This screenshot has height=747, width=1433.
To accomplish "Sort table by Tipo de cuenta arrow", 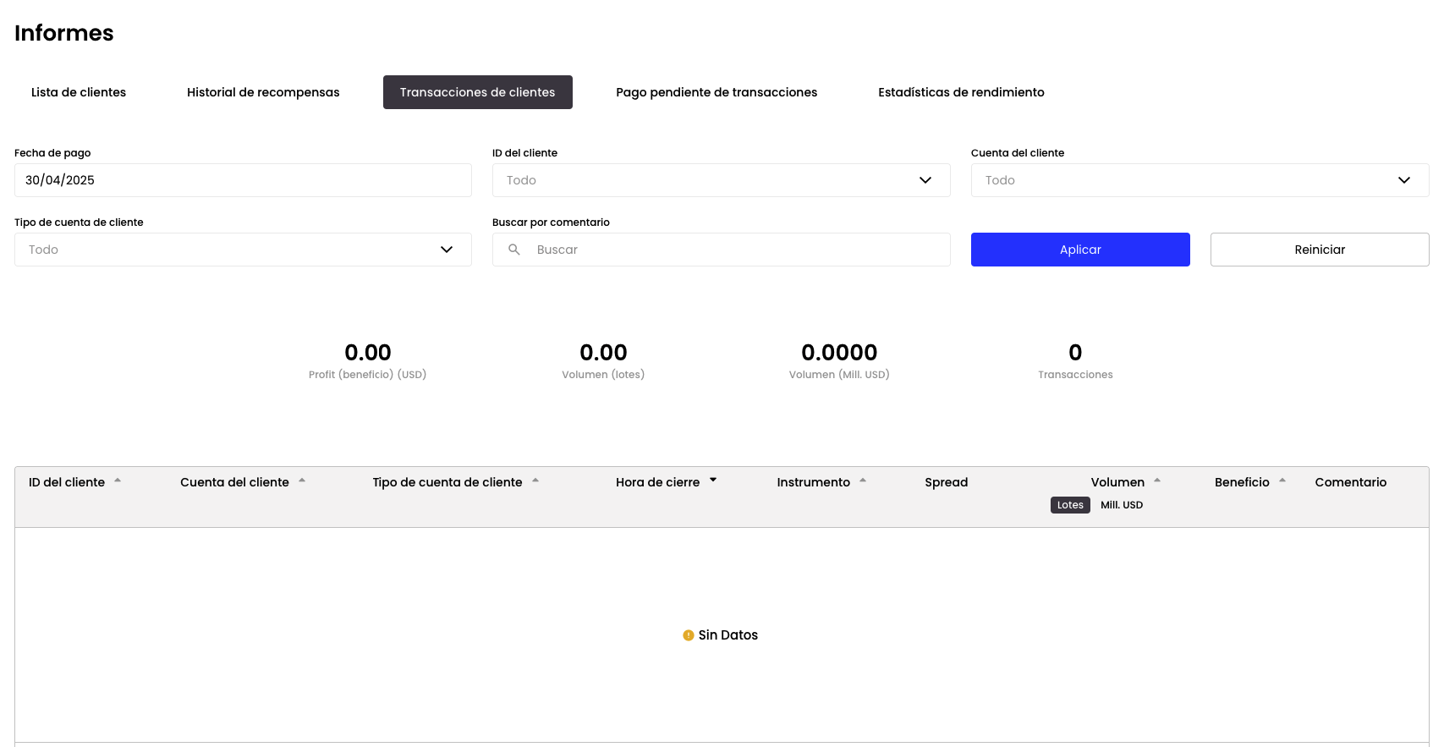I will [x=535, y=481].
